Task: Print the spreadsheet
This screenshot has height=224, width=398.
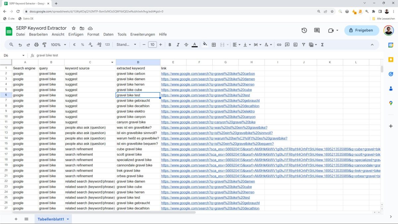Action: pyautogui.click(x=36, y=44)
